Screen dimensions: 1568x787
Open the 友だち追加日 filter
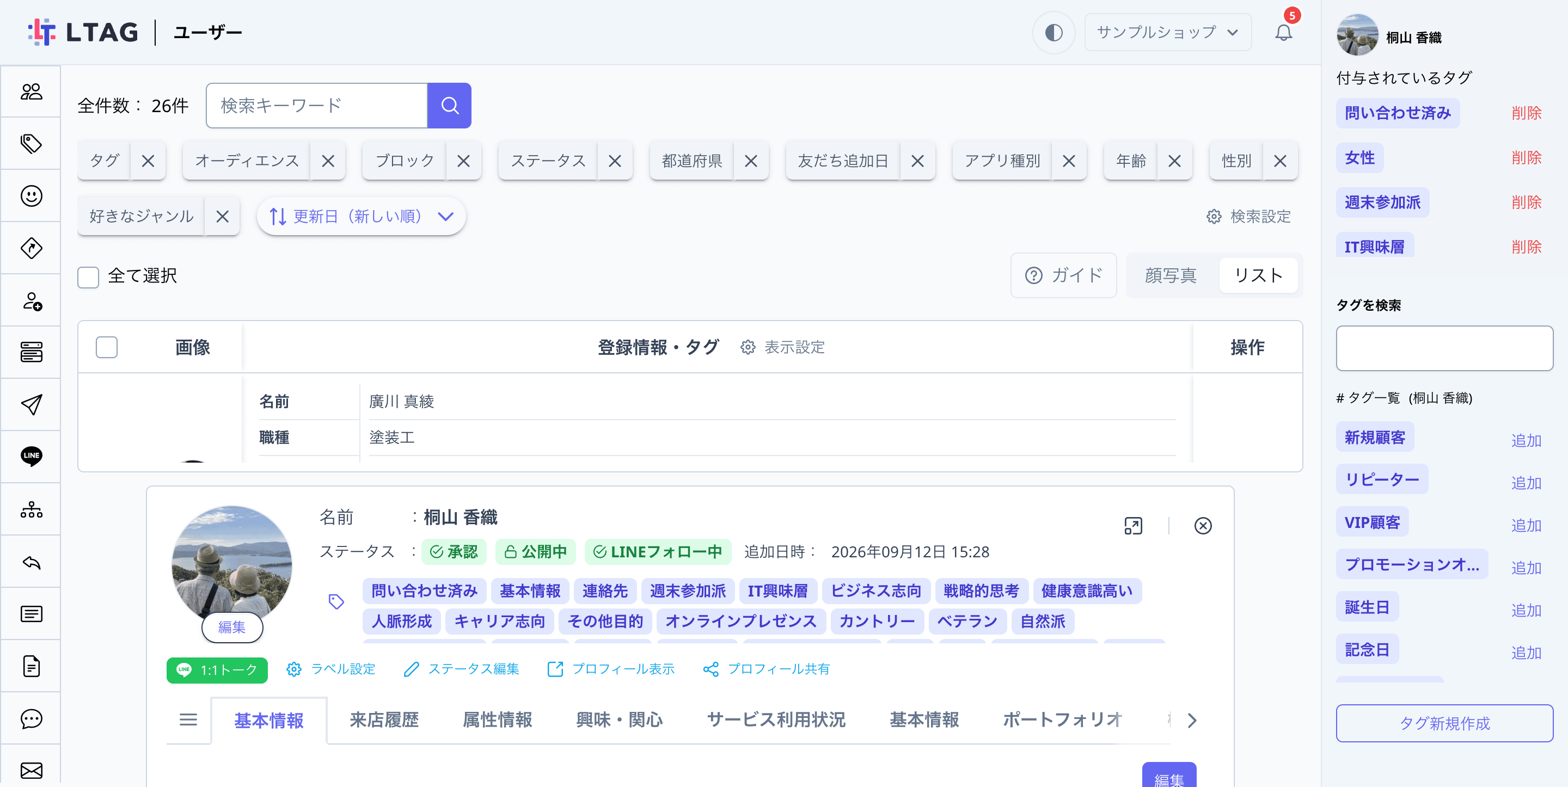tap(842, 161)
